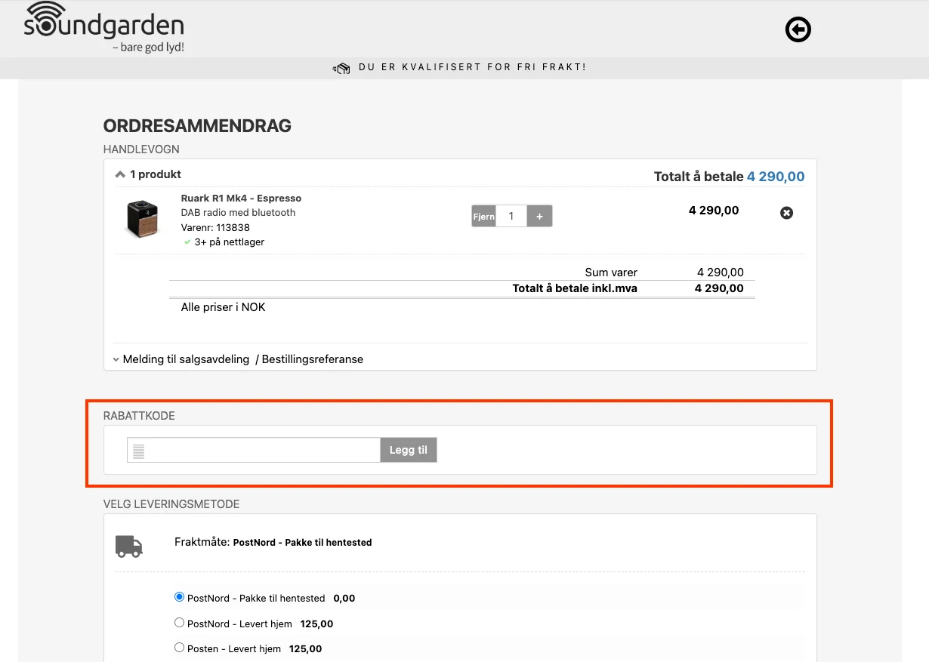Screen dimensions: 929x662
Task: Increase quantity with the plus button
Action: click(x=539, y=217)
